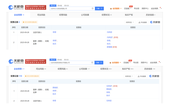The height and width of the screenshot is (109, 169).
Task: Open lower page 消息中心 link
Action: click(144, 62)
